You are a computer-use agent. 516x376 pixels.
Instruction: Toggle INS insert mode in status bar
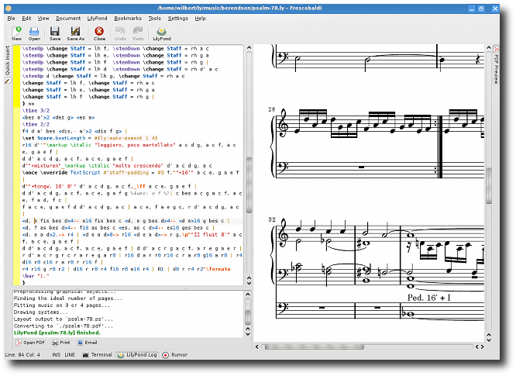pyautogui.click(x=56, y=355)
